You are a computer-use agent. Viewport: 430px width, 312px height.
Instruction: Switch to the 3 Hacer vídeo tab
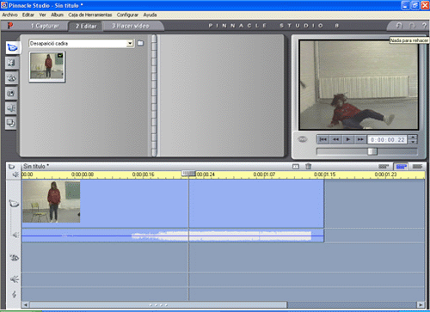(131, 26)
